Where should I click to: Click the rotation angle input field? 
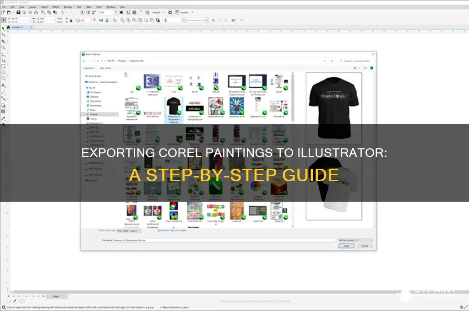point(85,20)
